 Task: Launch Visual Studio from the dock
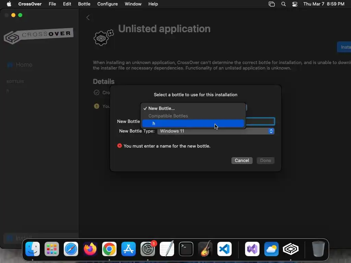pos(252,249)
